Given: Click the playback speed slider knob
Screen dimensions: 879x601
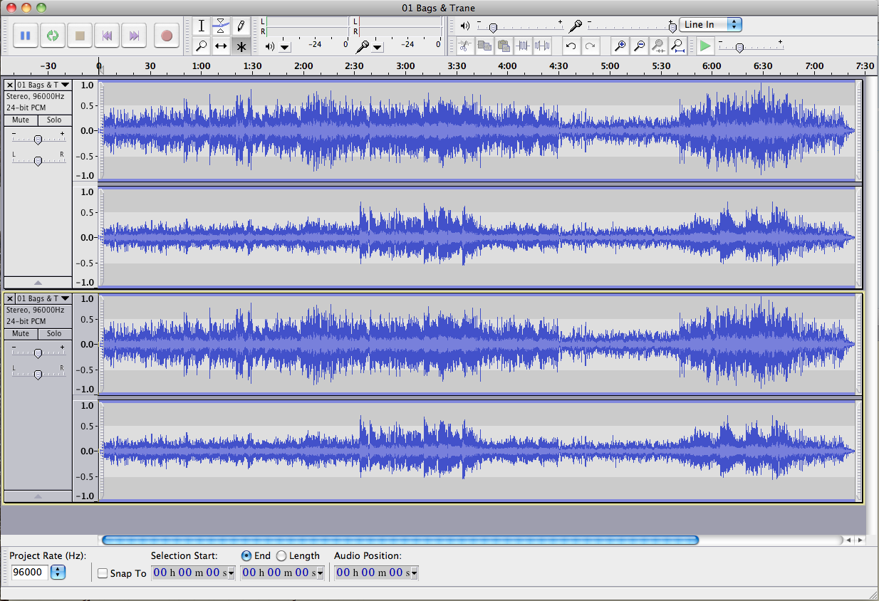Looking at the screenshot, I should tap(740, 48).
